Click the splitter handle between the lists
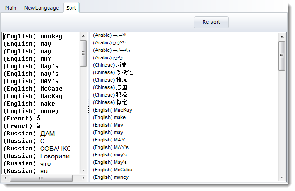 click(88, 106)
